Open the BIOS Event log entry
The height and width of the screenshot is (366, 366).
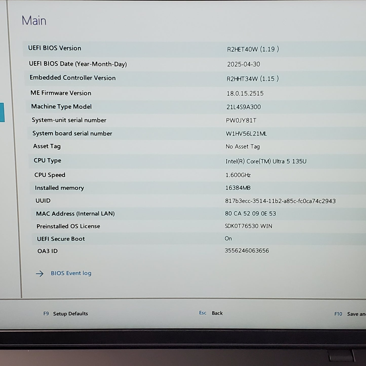(x=71, y=273)
